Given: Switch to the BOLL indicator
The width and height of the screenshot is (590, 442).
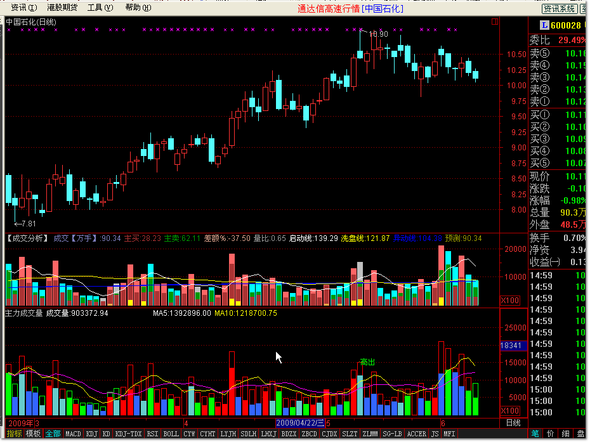Looking at the screenshot, I should tap(171, 434).
